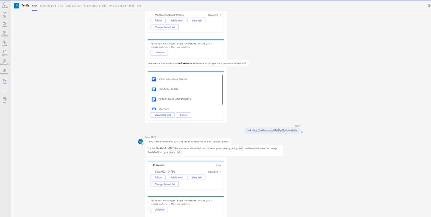Click the blue Trello logo in header

(17, 6)
